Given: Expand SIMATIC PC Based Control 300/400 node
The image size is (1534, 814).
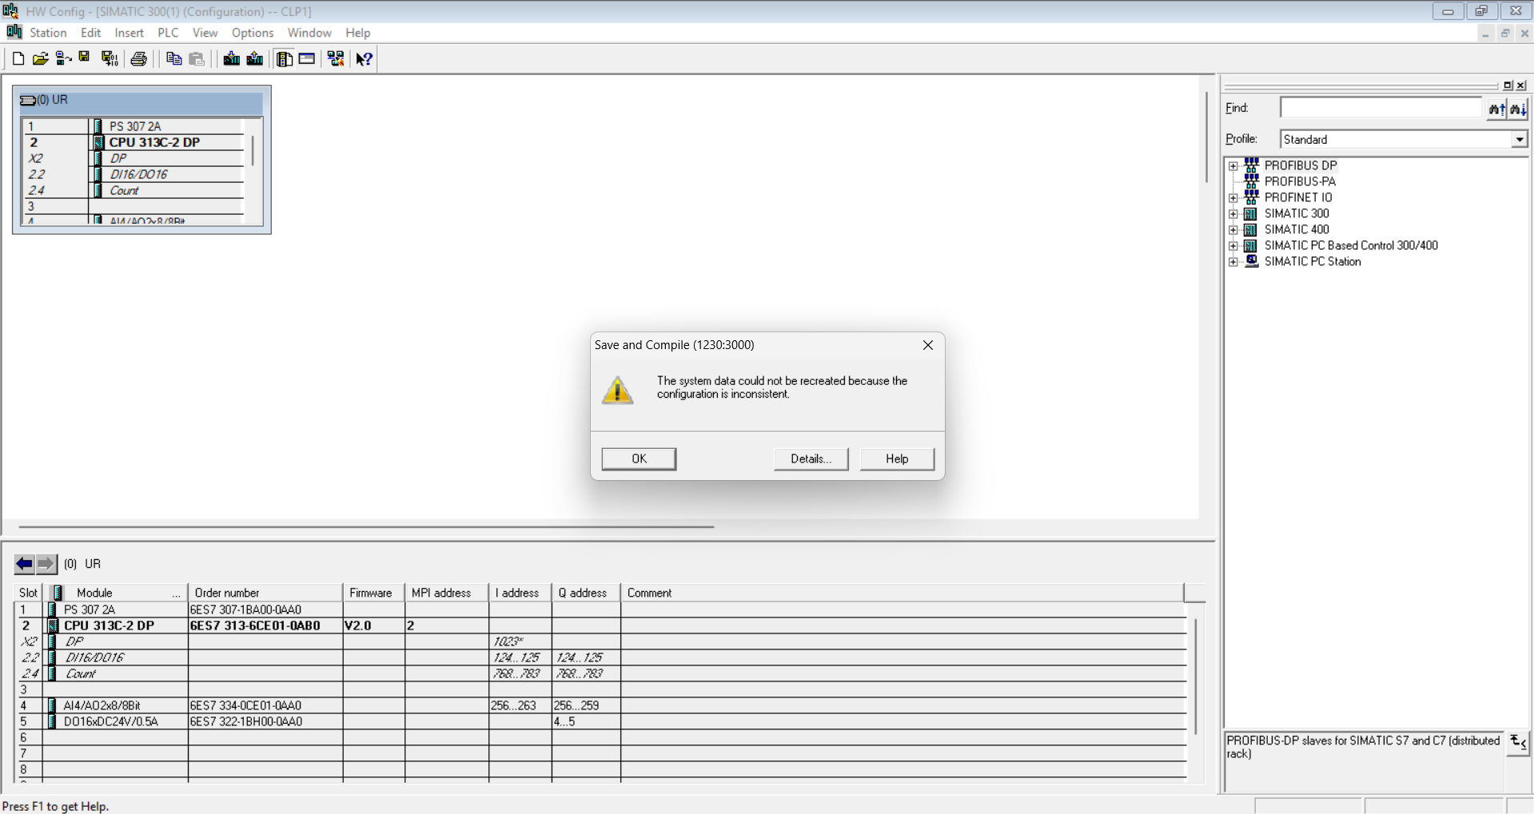Looking at the screenshot, I should pyautogui.click(x=1233, y=246).
